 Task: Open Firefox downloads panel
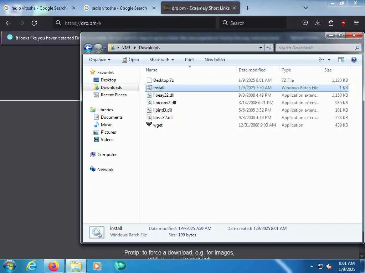point(318,23)
